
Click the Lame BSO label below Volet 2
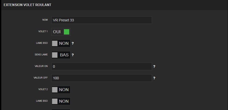click(42, 101)
